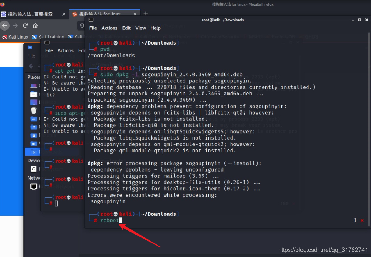Viewport: 371px width, 257px height.
Task: Open the File menu in the front terminal
Action: click(x=93, y=28)
